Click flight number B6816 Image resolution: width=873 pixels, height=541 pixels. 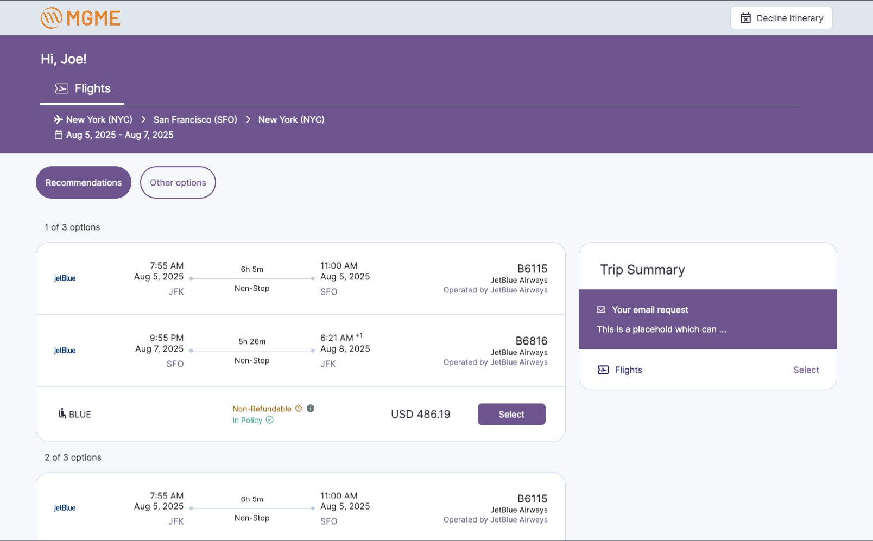[x=532, y=341]
